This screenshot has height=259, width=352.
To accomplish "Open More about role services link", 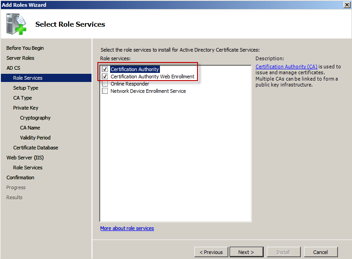I will tap(127, 228).
